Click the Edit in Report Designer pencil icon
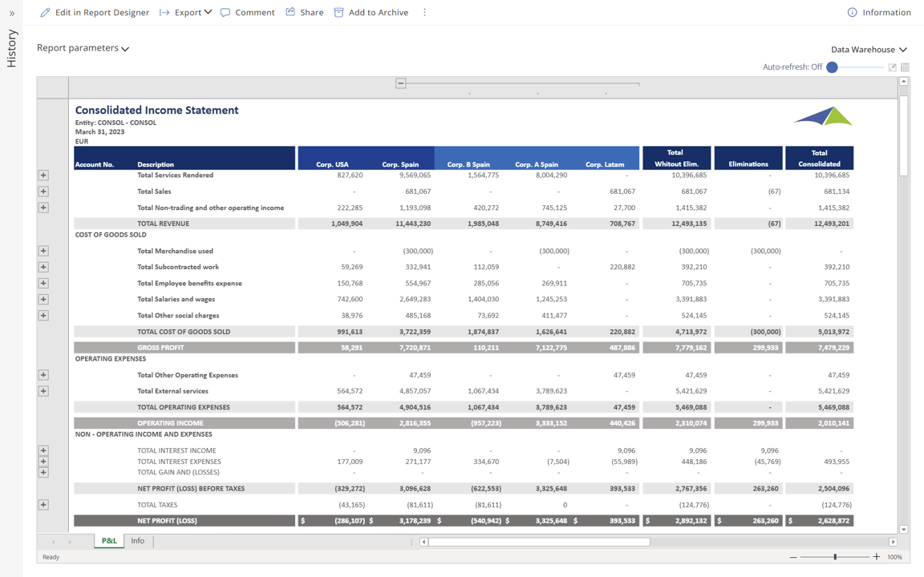The height and width of the screenshot is (577, 924). click(45, 13)
